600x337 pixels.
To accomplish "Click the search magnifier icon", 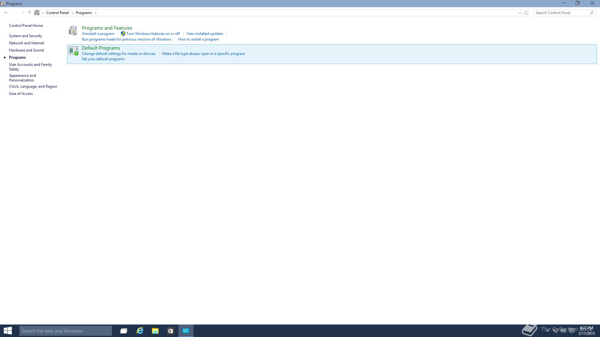I will pyautogui.click(x=592, y=13).
